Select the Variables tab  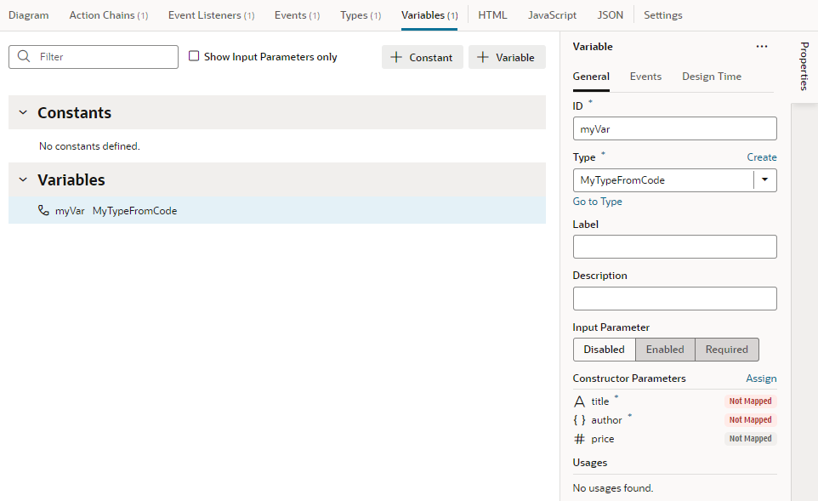coord(429,15)
